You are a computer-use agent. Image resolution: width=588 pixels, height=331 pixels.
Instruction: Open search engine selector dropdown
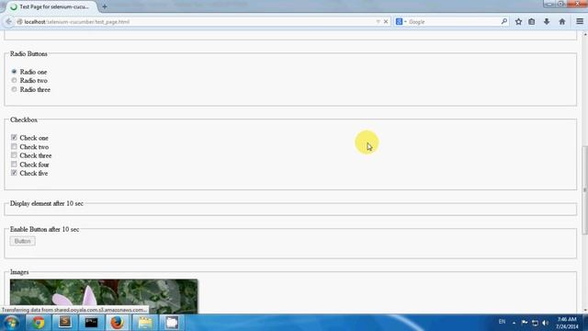(401, 22)
